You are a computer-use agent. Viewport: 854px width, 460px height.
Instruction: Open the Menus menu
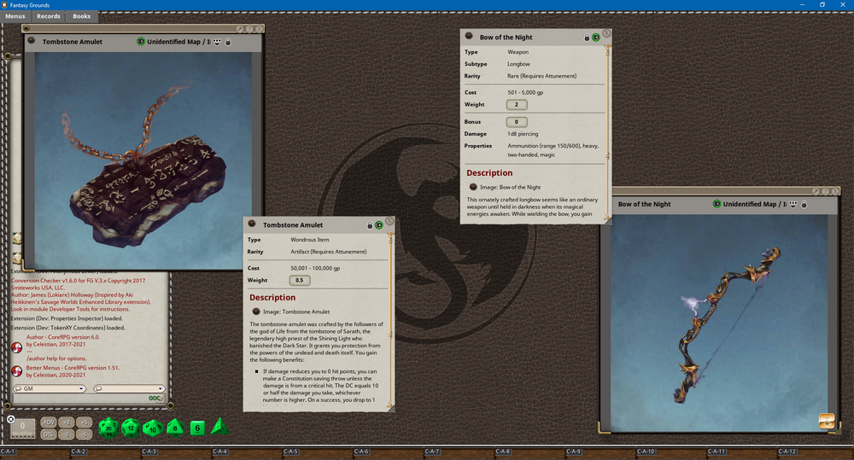tap(15, 16)
